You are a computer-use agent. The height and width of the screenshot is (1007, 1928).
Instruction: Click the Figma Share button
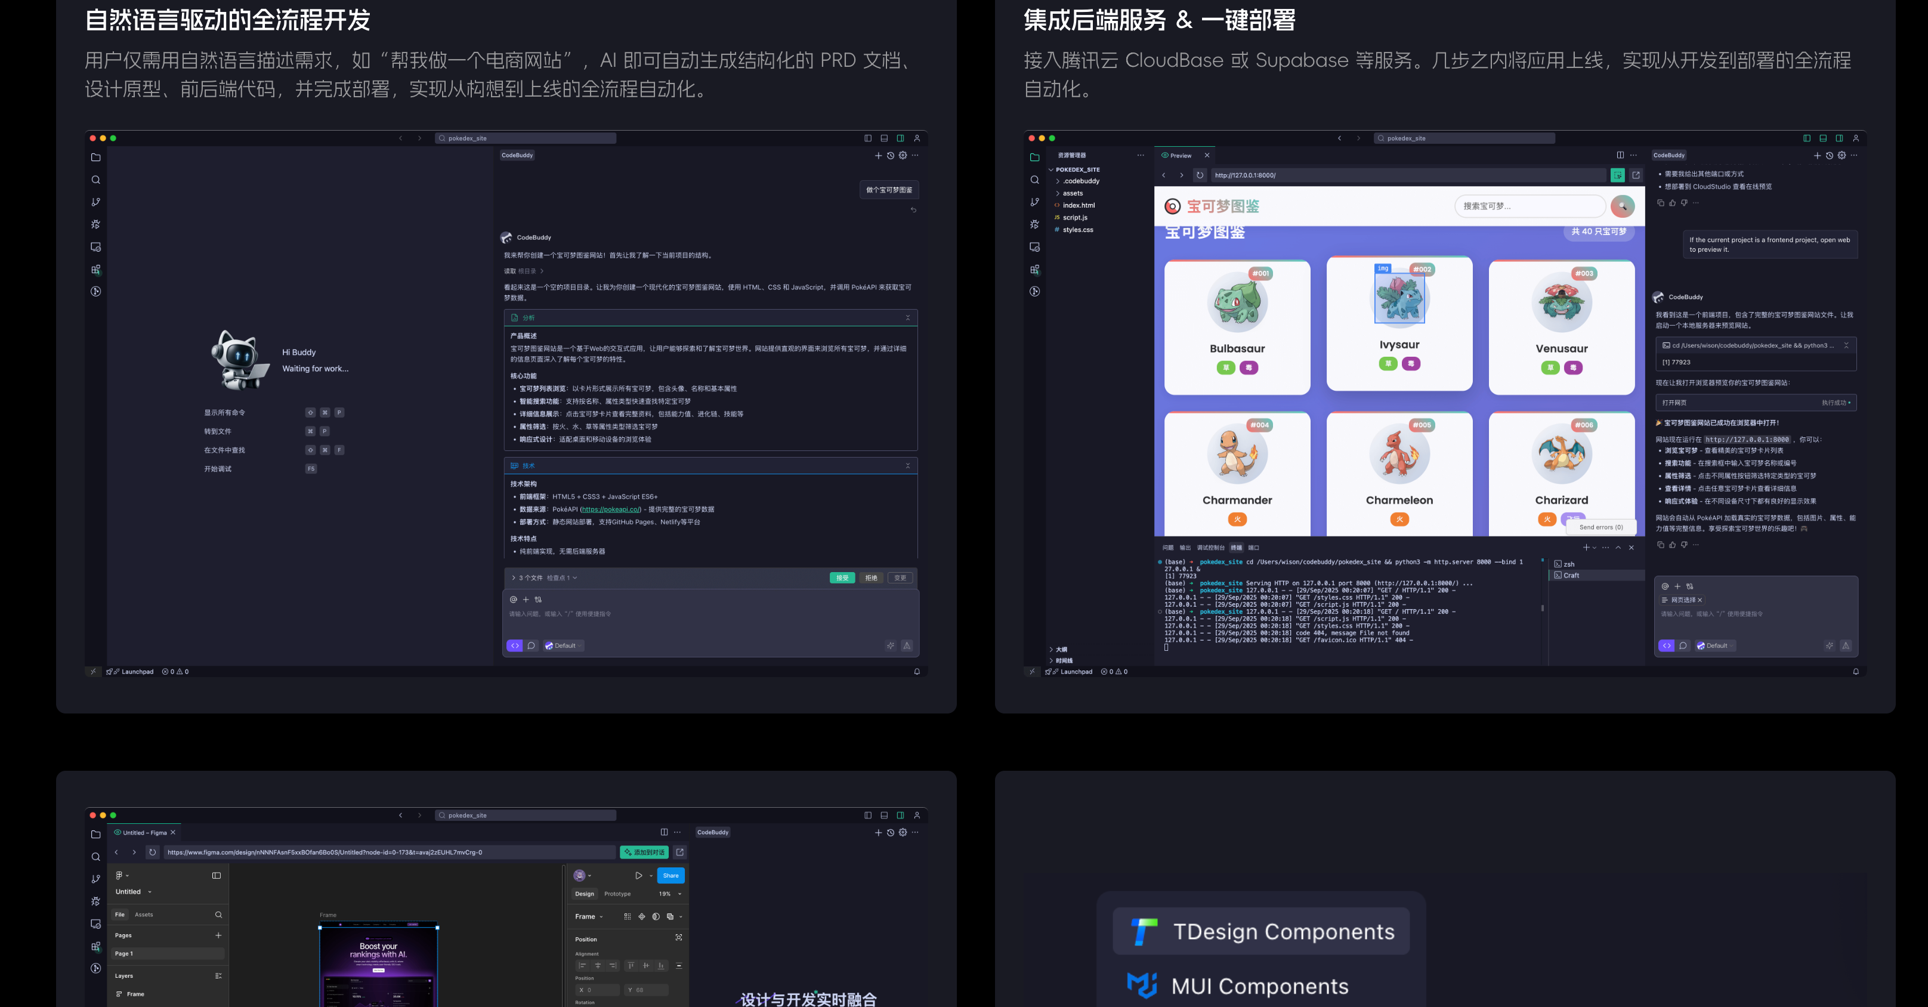point(671,875)
